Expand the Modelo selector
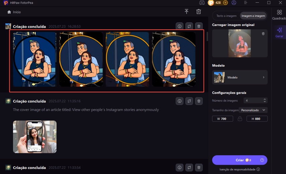This screenshot has width=286, height=174. [240, 77]
